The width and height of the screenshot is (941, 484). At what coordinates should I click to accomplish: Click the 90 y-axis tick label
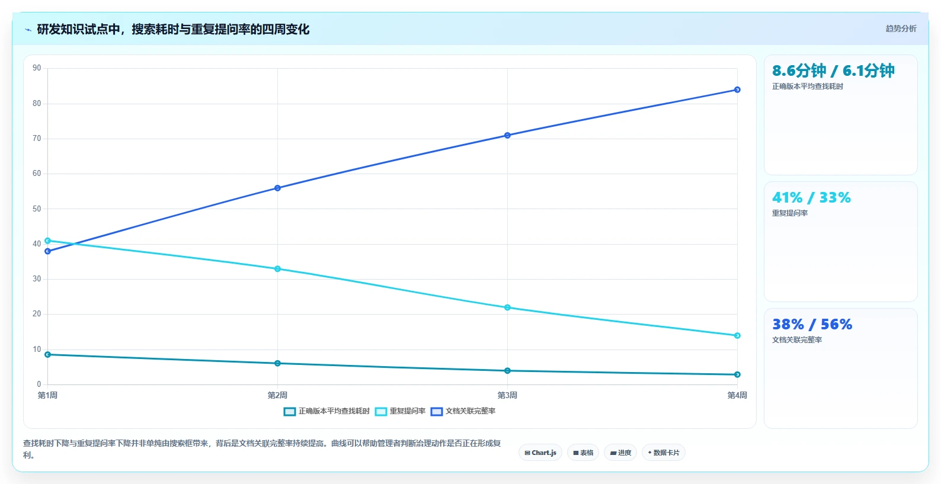pos(37,68)
